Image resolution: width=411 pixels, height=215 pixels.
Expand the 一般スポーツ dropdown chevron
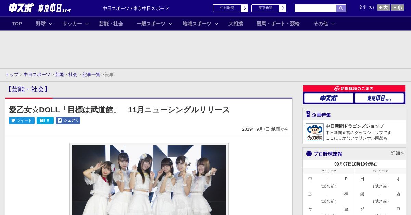pos(171,24)
